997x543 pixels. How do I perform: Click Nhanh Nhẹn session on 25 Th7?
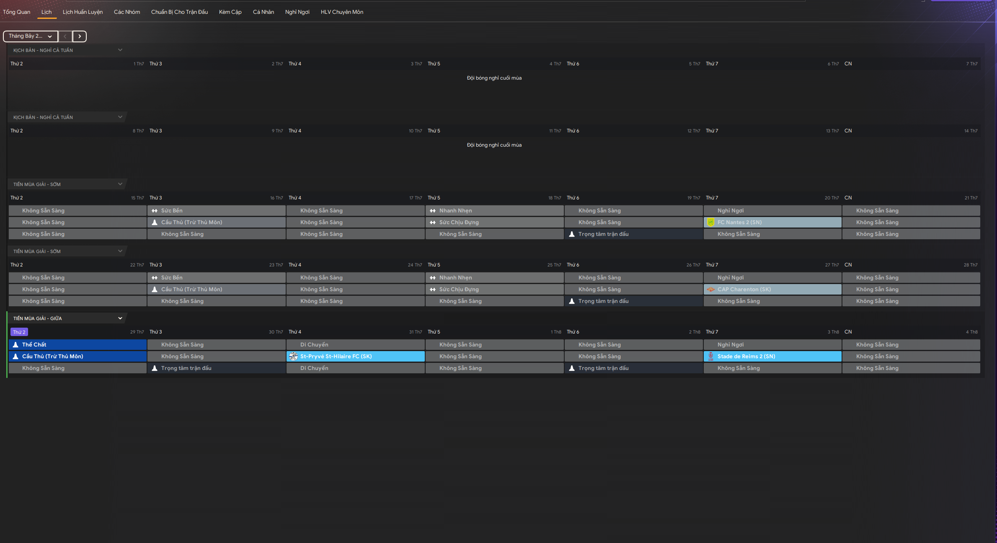click(x=495, y=278)
